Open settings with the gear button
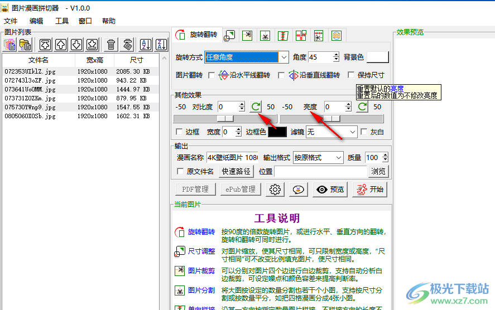The height and width of the screenshot is (310, 495). pos(275,190)
